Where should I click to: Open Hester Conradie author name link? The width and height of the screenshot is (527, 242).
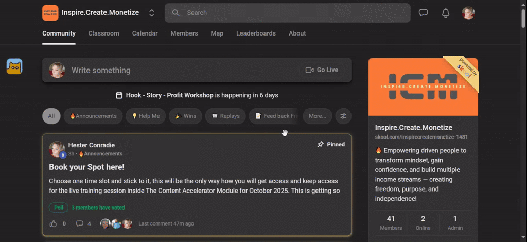point(92,145)
